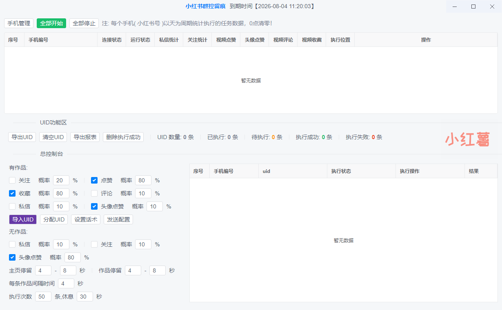This screenshot has height=310, width=502.
Task: Click the 导出报表 button
Action: click(85, 137)
